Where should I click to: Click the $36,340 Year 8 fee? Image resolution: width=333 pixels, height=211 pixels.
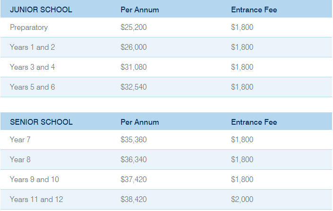[x=134, y=160]
